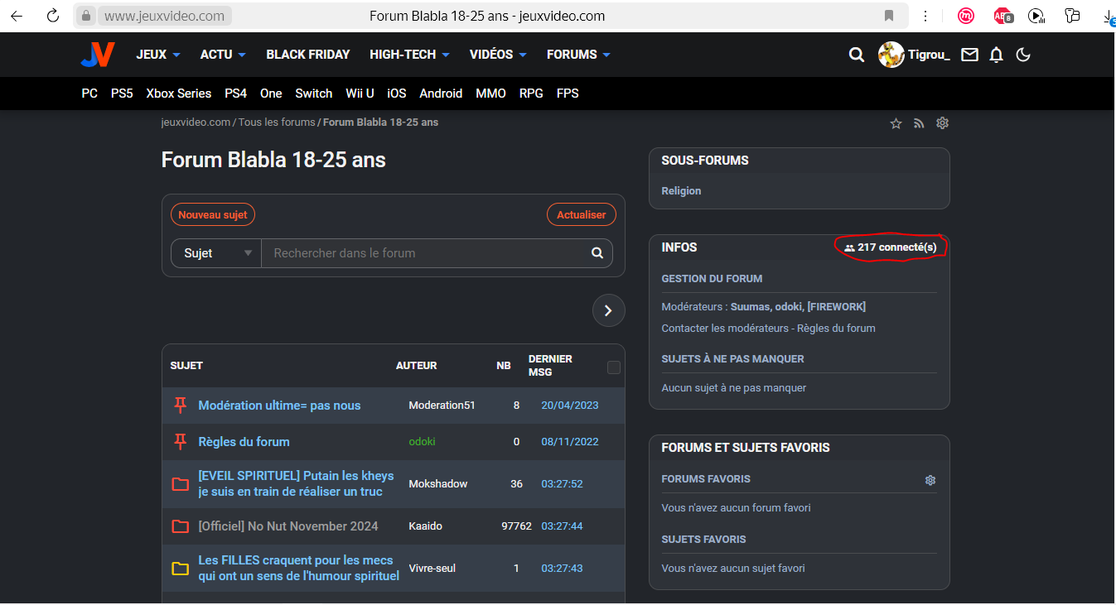
Task: Expand the Sujet search type dropdown
Action: 216,253
